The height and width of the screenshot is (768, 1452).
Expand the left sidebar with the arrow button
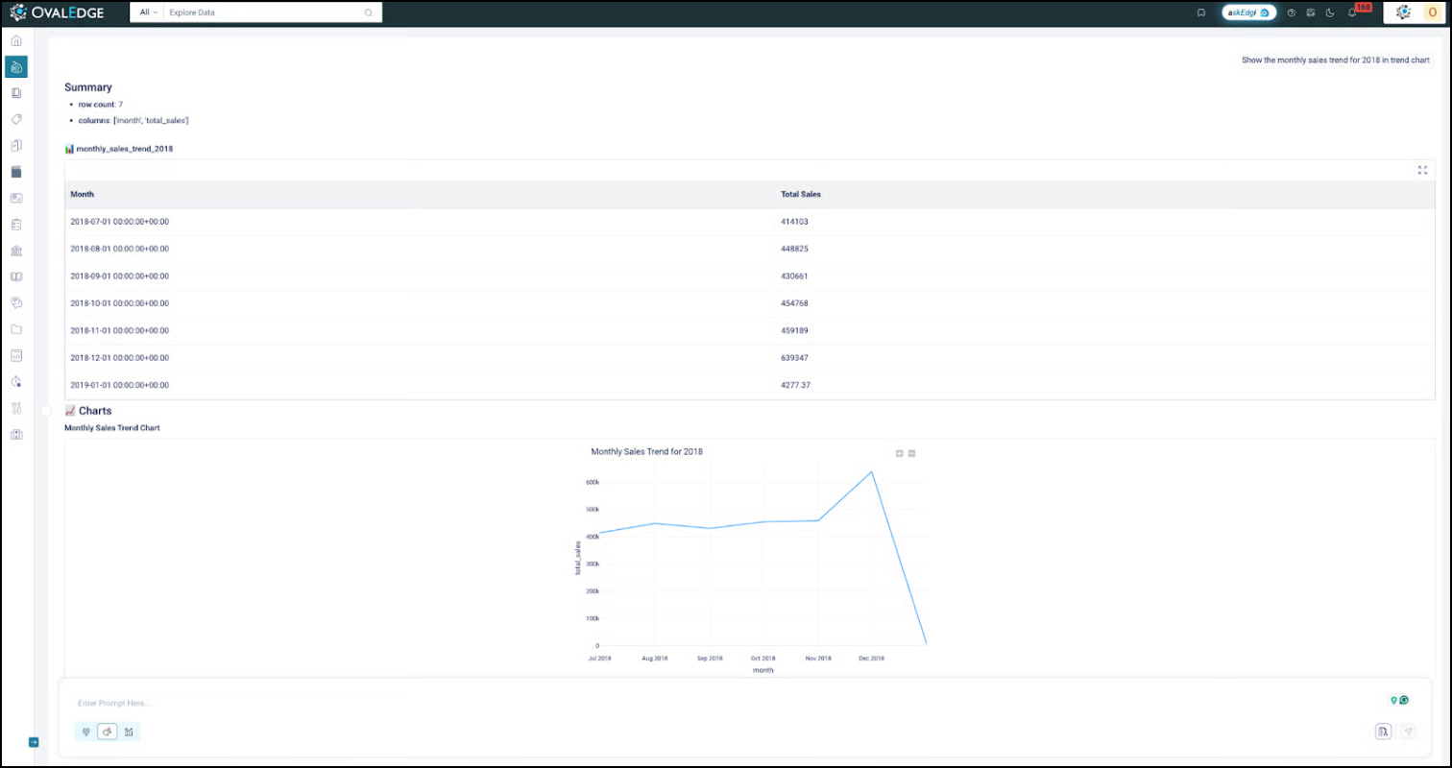34,742
